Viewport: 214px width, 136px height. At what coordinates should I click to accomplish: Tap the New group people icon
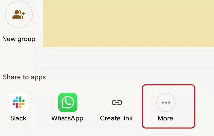click(19, 14)
